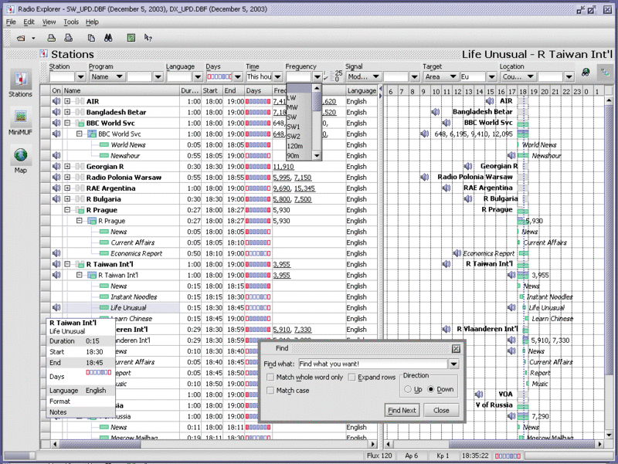Sort by the Start column header
Image resolution: width=618 pixels, height=464 pixels.
pos(212,90)
